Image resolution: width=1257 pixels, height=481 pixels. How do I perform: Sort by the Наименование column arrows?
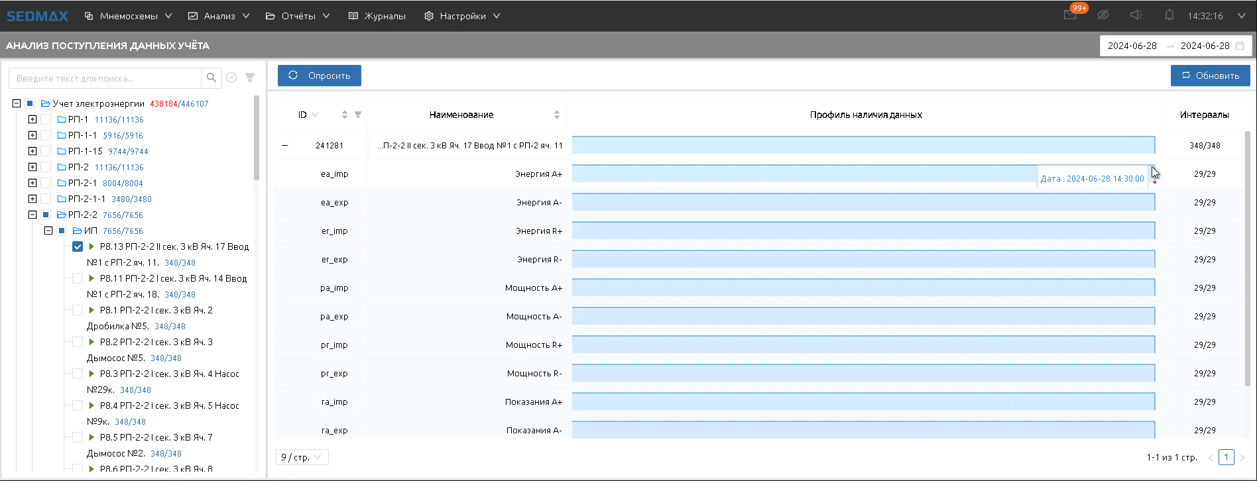pos(556,115)
